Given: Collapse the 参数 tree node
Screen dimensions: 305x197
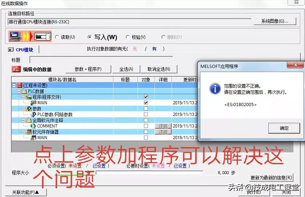Looking at the screenshot, I should 23,109.
